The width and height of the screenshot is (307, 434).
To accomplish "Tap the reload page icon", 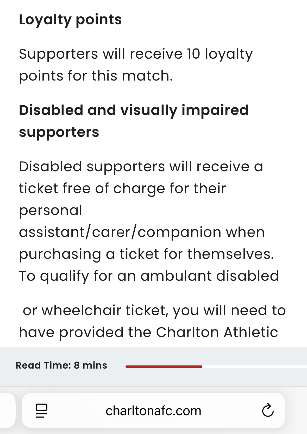I will pyautogui.click(x=268, y=410).
